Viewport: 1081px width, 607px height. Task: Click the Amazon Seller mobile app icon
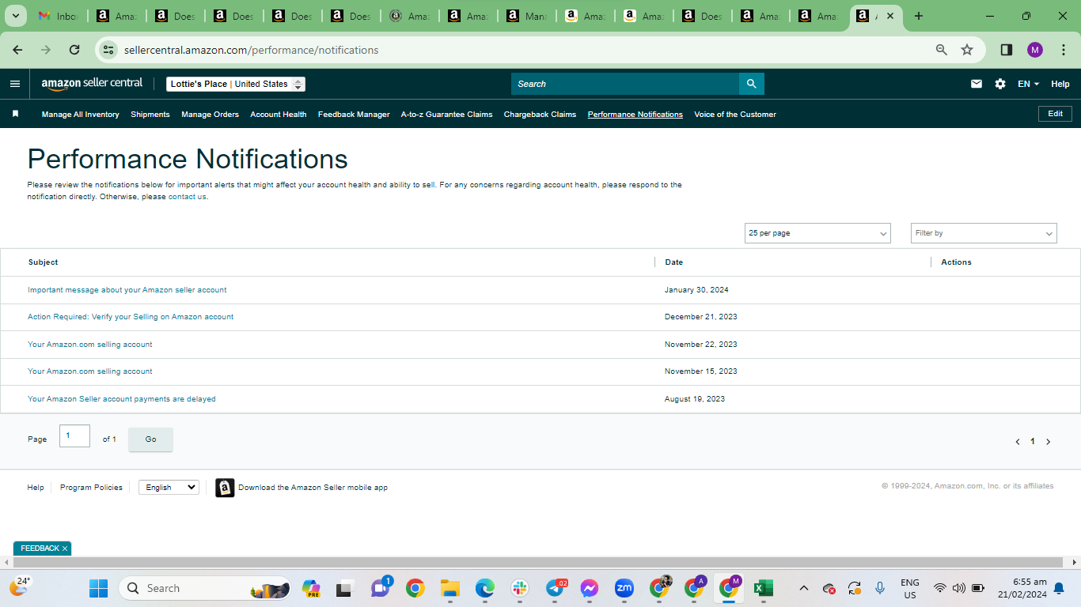pyautogui.click(x=225, y=488)
